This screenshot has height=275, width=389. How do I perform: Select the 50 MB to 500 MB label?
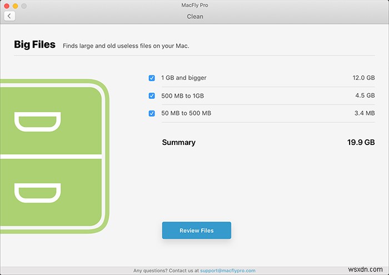click(186, 113)
